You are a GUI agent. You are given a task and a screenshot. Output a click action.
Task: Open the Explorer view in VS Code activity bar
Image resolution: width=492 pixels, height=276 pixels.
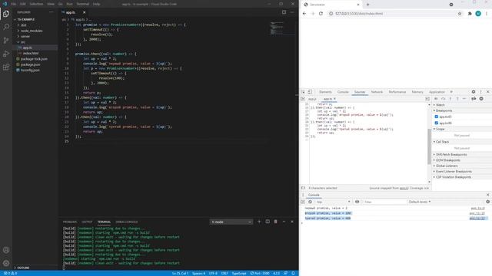pos(6,14)
